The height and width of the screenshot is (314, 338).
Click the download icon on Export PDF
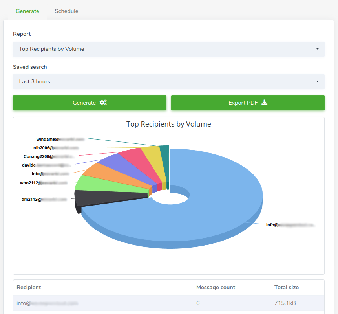point(264,103)
